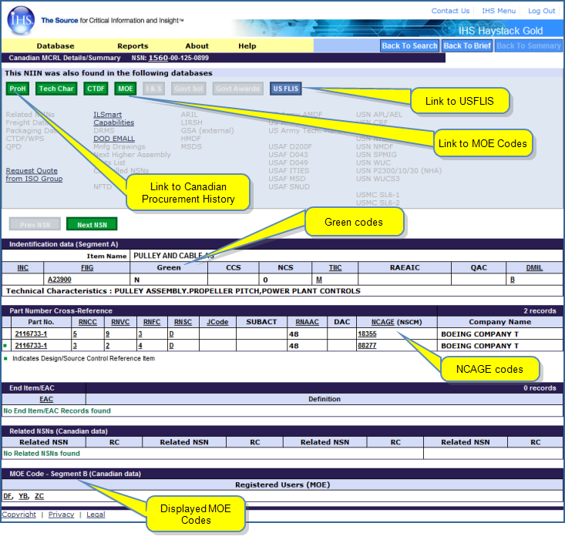This screenshot has width=565, height=543.
Task: Open the ProH procurement history database
Action: 18,89
